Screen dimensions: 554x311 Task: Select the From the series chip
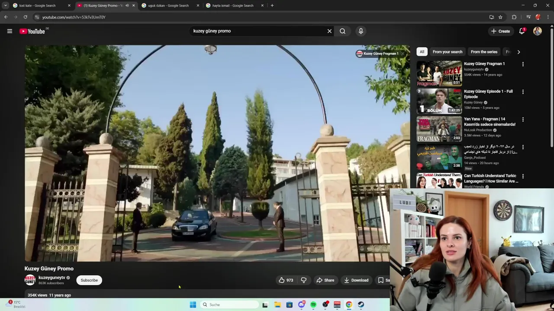484,52
